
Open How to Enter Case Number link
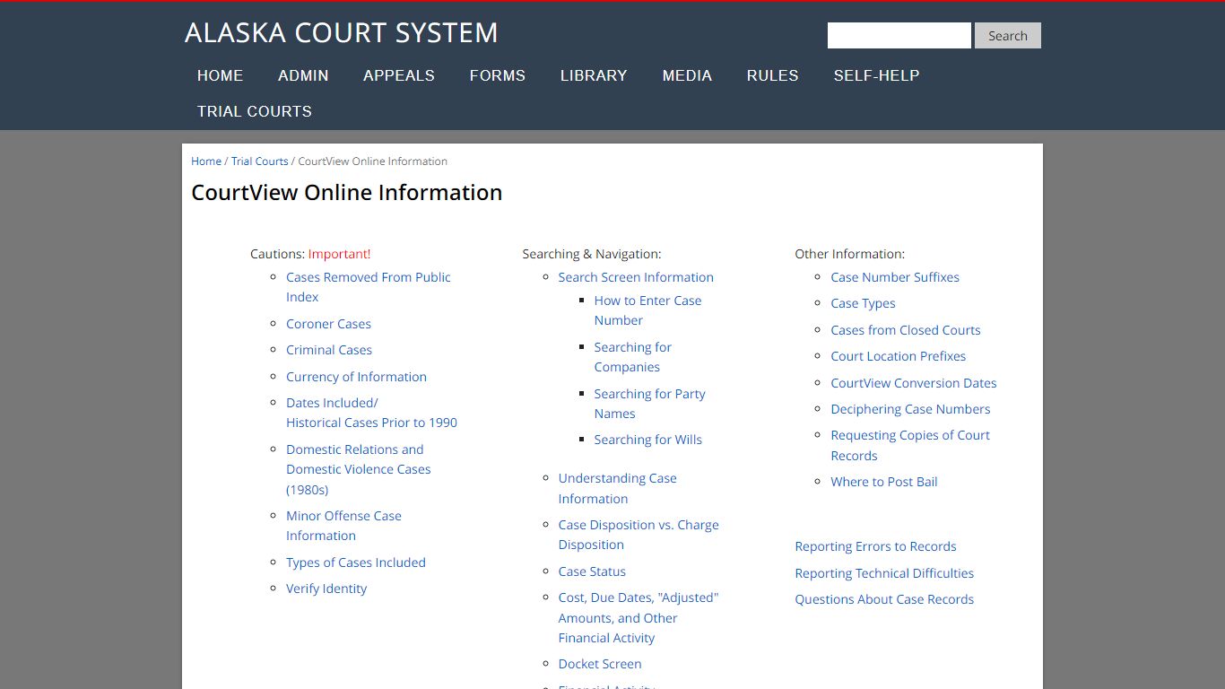647,310
